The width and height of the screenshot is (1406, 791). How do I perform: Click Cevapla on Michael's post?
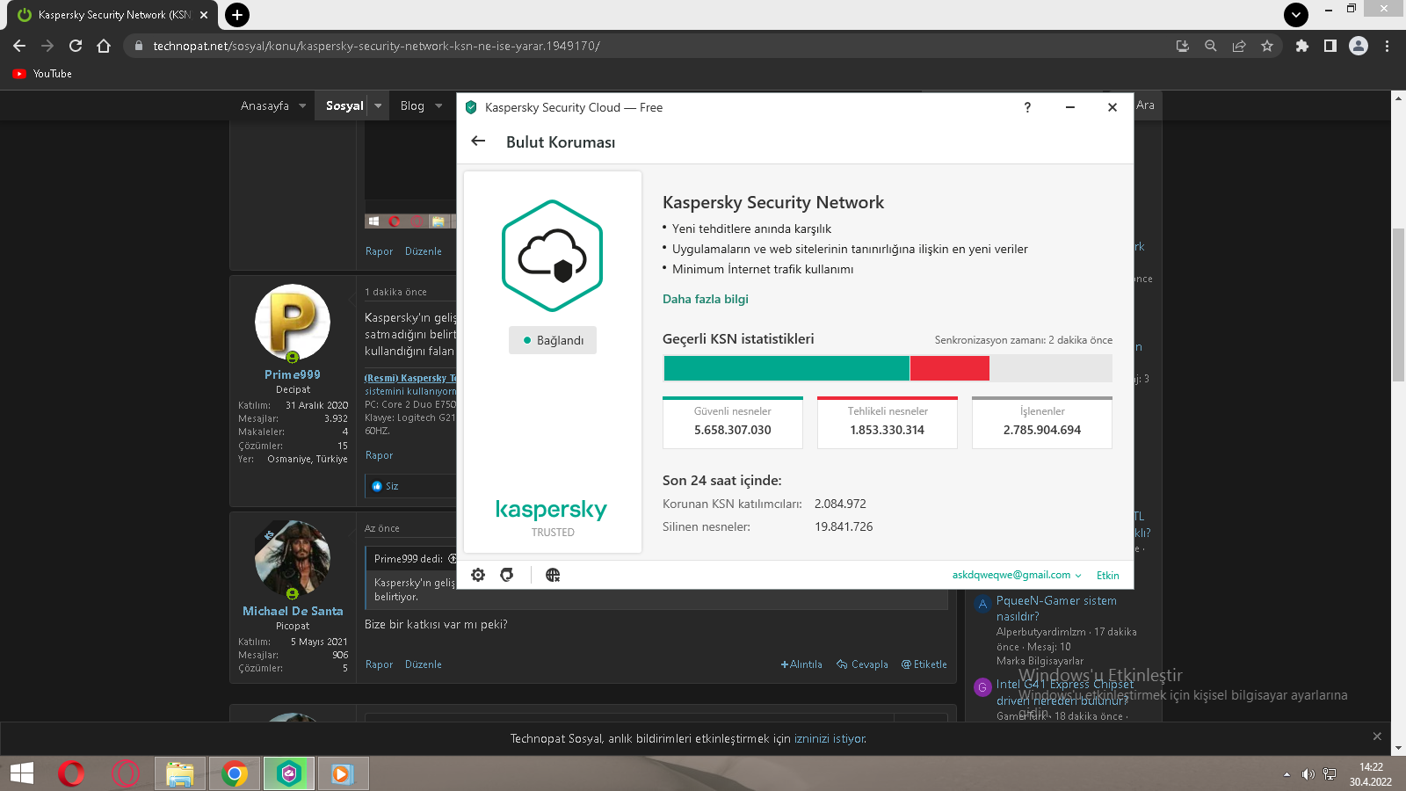(x=862, y=664)
